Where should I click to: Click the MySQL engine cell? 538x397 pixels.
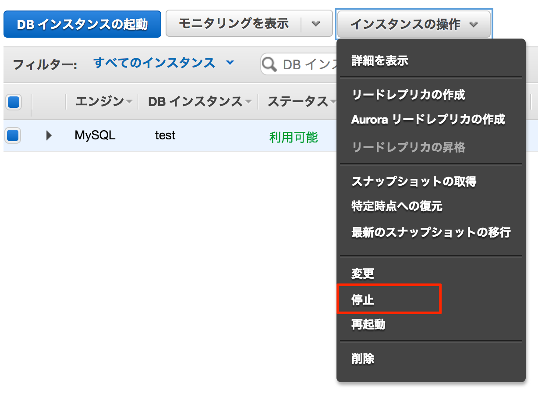(x=95, y=135)
